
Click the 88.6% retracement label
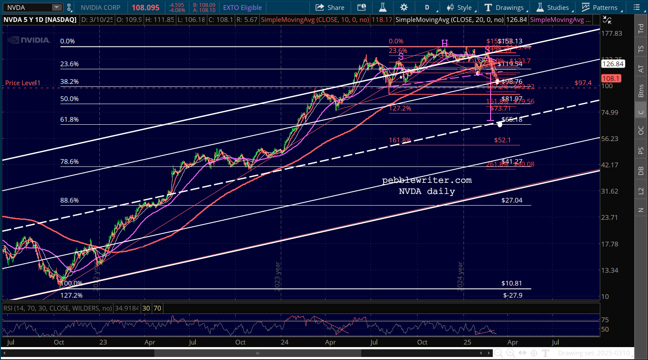pos(69,200)
